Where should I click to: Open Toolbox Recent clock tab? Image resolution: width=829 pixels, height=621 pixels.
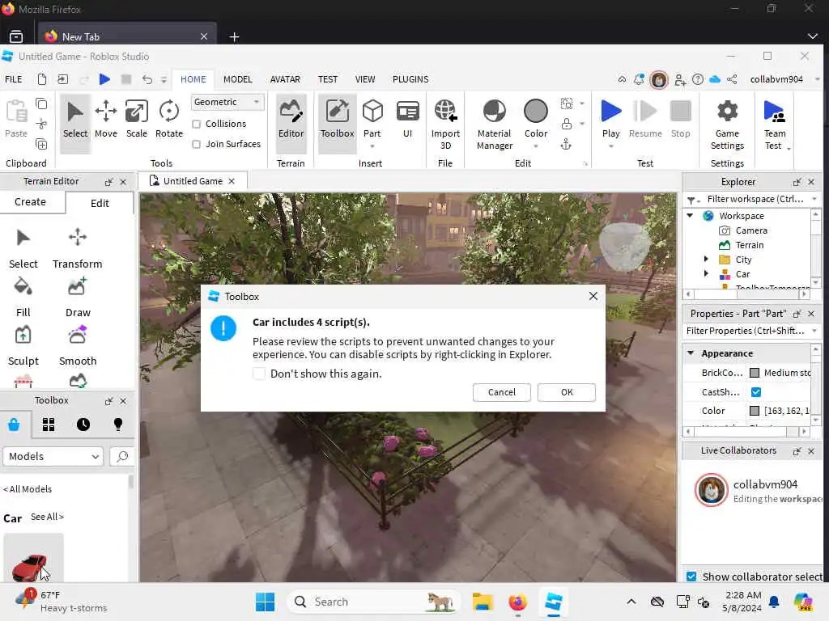(83, 425)
